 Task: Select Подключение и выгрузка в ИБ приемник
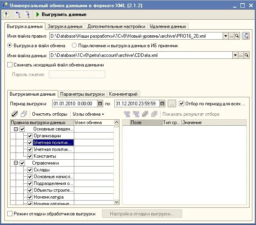coord(74,46)
